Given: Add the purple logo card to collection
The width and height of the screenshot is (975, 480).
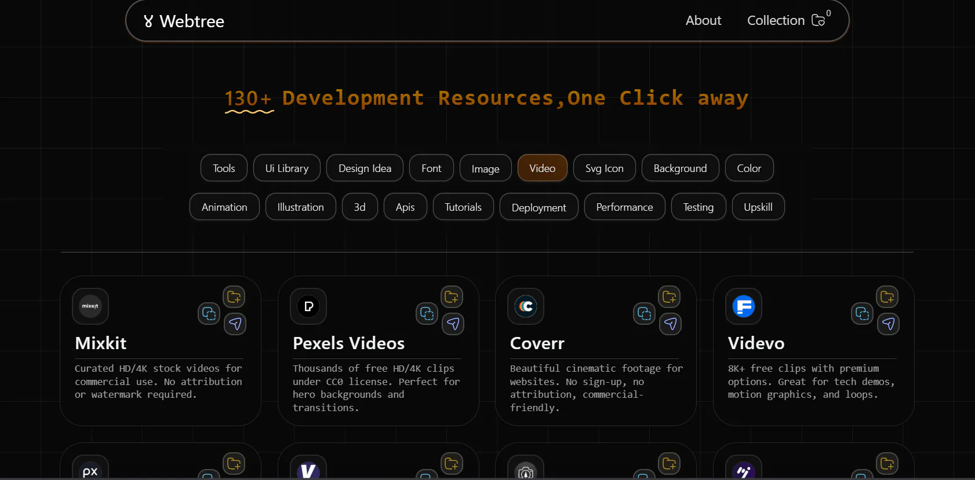Looking at the screenshot, I should tap(887, 464).
